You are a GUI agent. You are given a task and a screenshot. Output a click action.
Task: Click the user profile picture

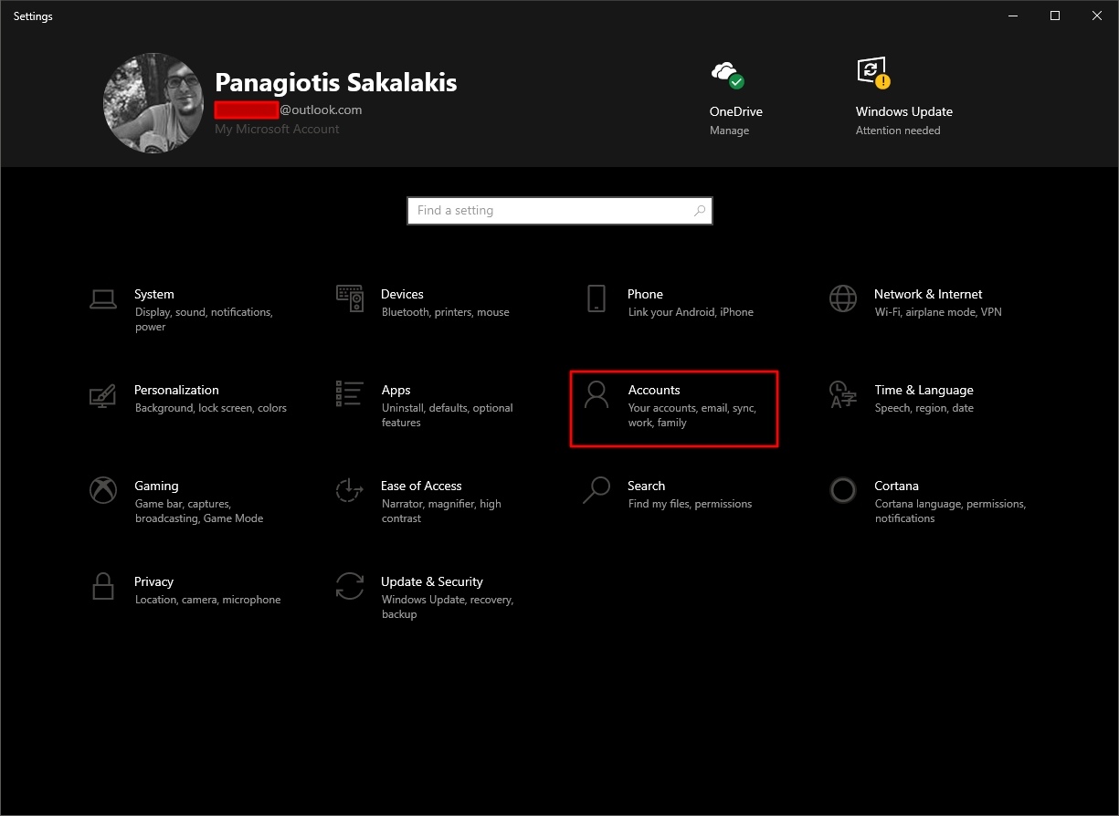(x=153, y=102)
